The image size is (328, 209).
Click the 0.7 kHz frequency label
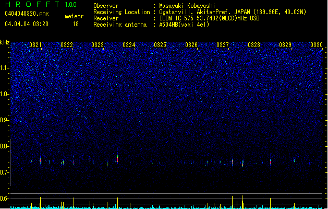pyautogui.click(x=5, y=172)
